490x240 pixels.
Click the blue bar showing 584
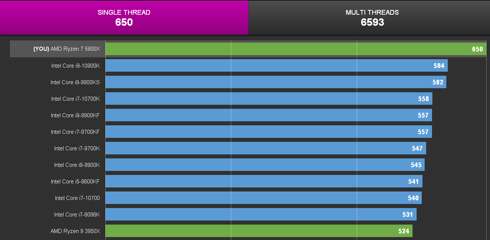pyautogui.click(x=277, y=65)
